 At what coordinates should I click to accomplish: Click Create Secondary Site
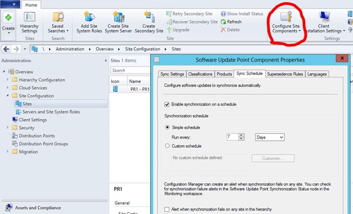(149, 23)
